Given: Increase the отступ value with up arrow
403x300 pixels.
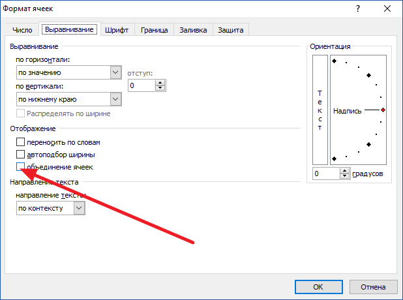Looking at the screenshot, I should (x=160, y=82).
